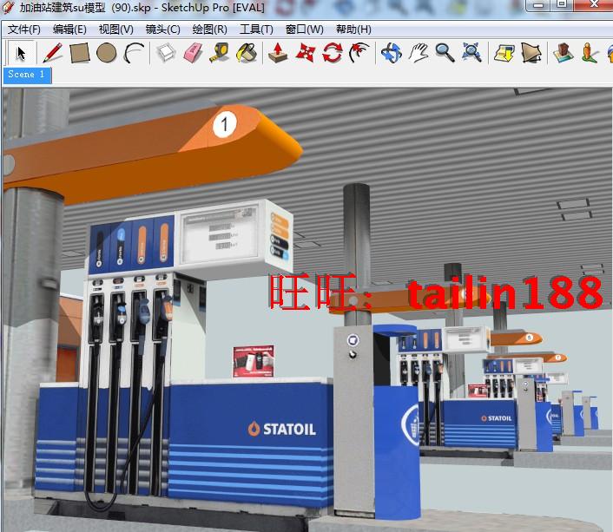Open the 视图(V) menu

116,30
